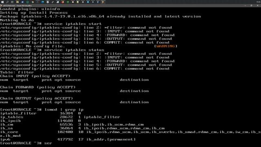Restore down the VirtualBox window
Image resolution: width=261 pixels, height=147 pixels.
(251, 5)
